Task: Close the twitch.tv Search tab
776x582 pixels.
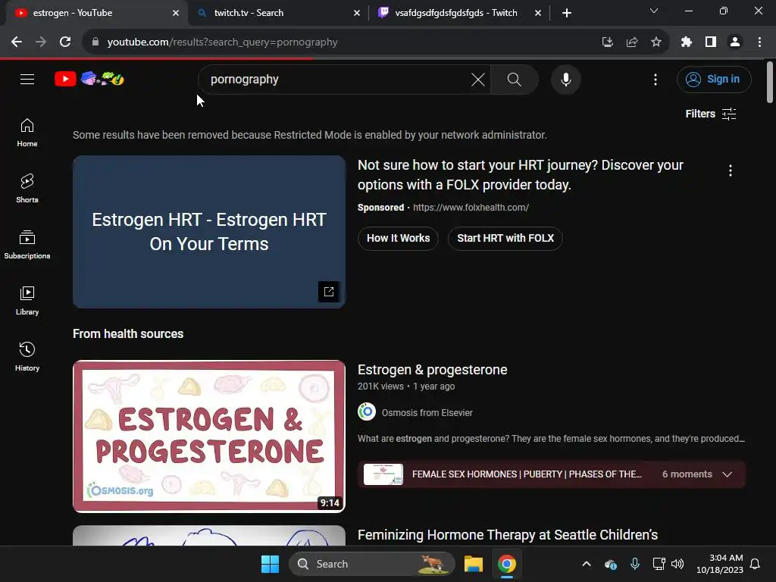Action: 356,13
